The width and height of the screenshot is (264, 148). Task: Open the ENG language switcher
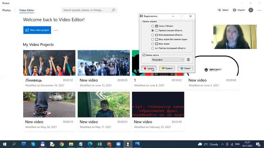[238, 144]
